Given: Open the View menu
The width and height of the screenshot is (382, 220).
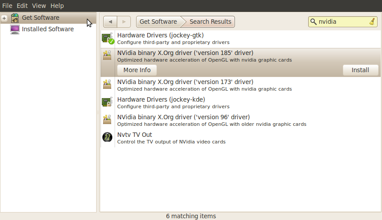Looking at the screenshot, I should (39, 6).
